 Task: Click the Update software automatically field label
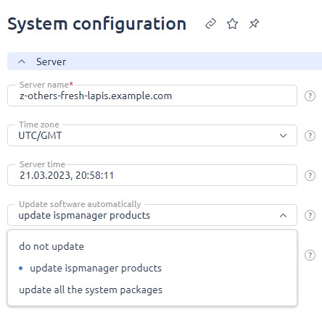(x=80, y=204)
